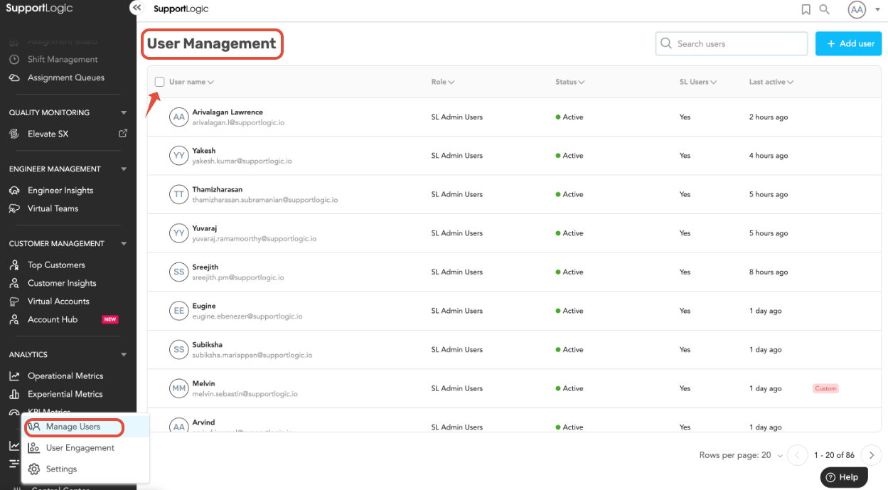Viewport: 888px width, 490px height.
Task: Select Settings menu item
Action: [x=85, y=469]
